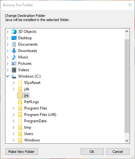Image resolution: width=135 pixels, height=159 pixels.
Task: Expand the Desktop tree node
Action: pos(8,38)
